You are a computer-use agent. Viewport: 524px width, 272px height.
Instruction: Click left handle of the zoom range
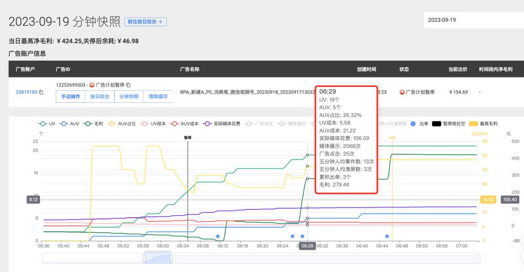tap(144, 258)
